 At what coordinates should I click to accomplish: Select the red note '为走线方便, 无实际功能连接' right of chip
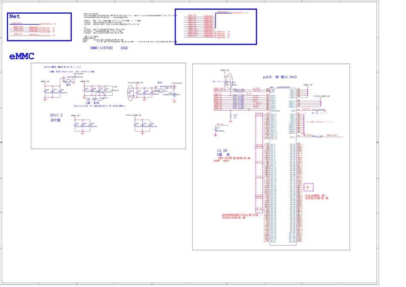pyautogui.click(x=317, y=197)
